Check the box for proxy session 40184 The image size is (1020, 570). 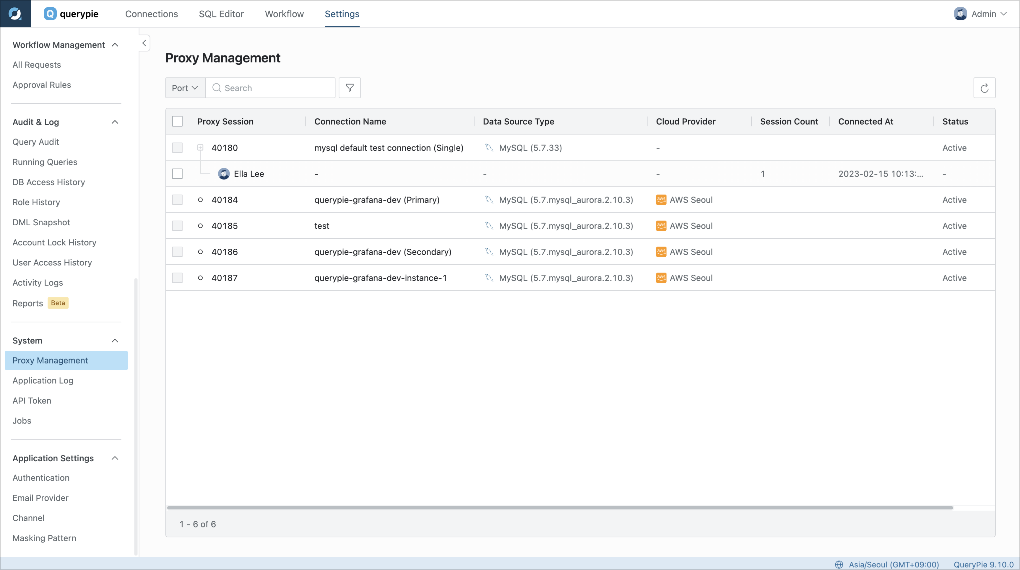[177, 200]
